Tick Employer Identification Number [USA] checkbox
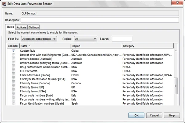185x123 pixels. click(x=14, y=79)
